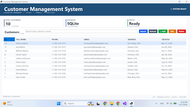
Task: Sort by the ID column header
Action: pyautogui.click(x=9, y=39)
